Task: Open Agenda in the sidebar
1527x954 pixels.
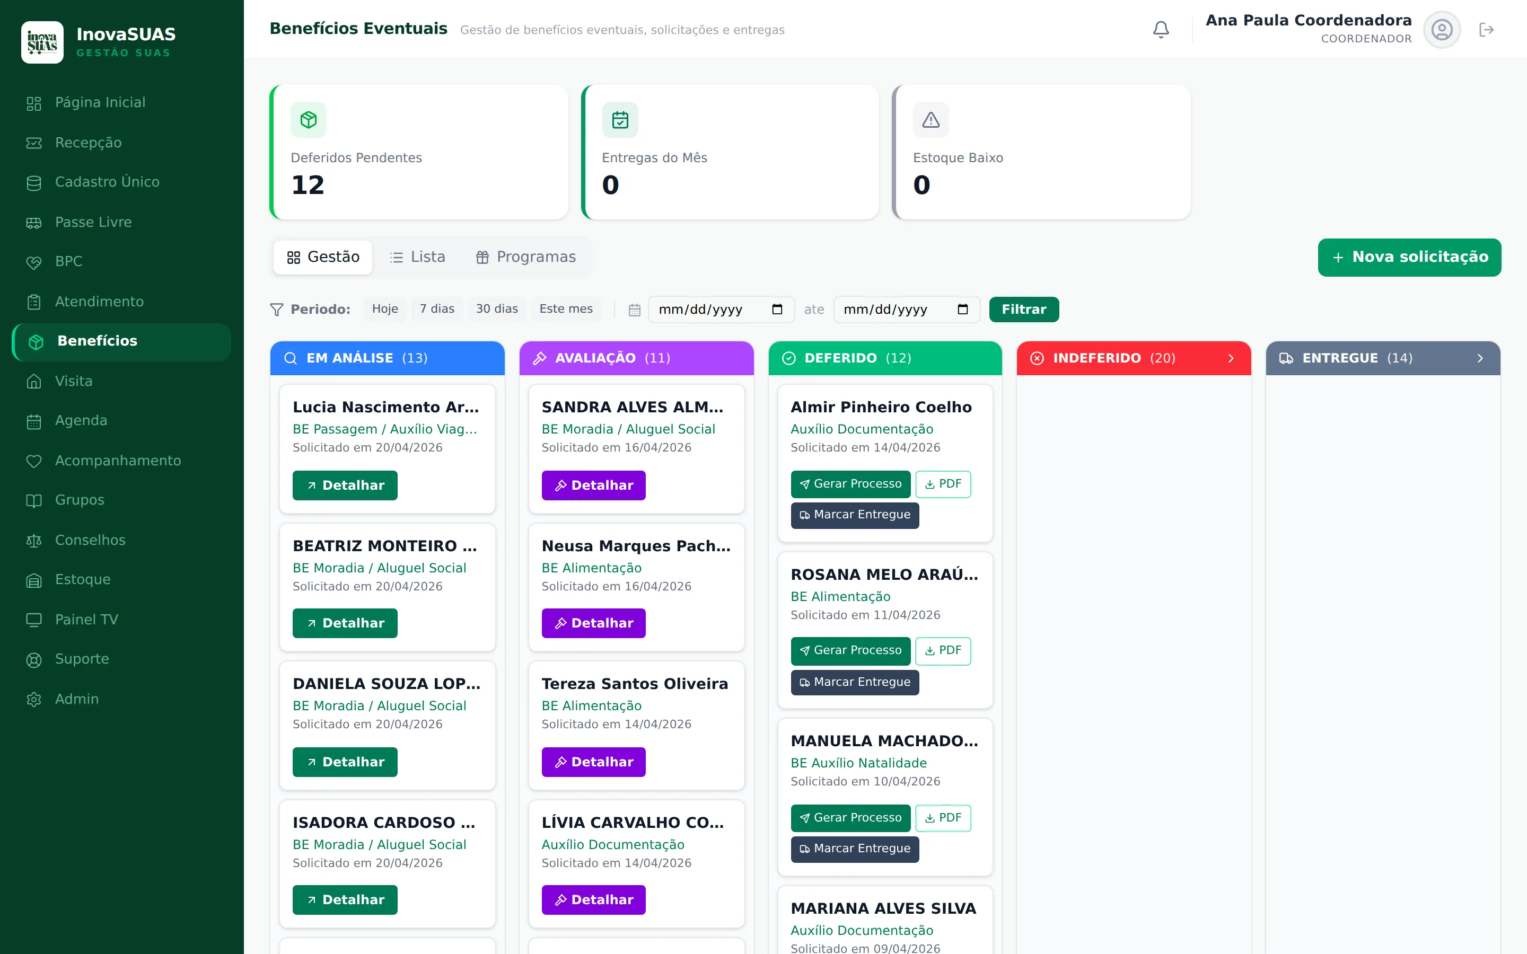Action: 121,421
